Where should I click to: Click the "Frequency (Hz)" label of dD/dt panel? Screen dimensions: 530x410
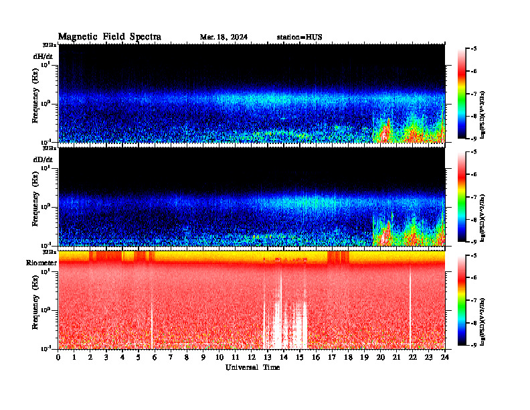click(x=35, y=199)
